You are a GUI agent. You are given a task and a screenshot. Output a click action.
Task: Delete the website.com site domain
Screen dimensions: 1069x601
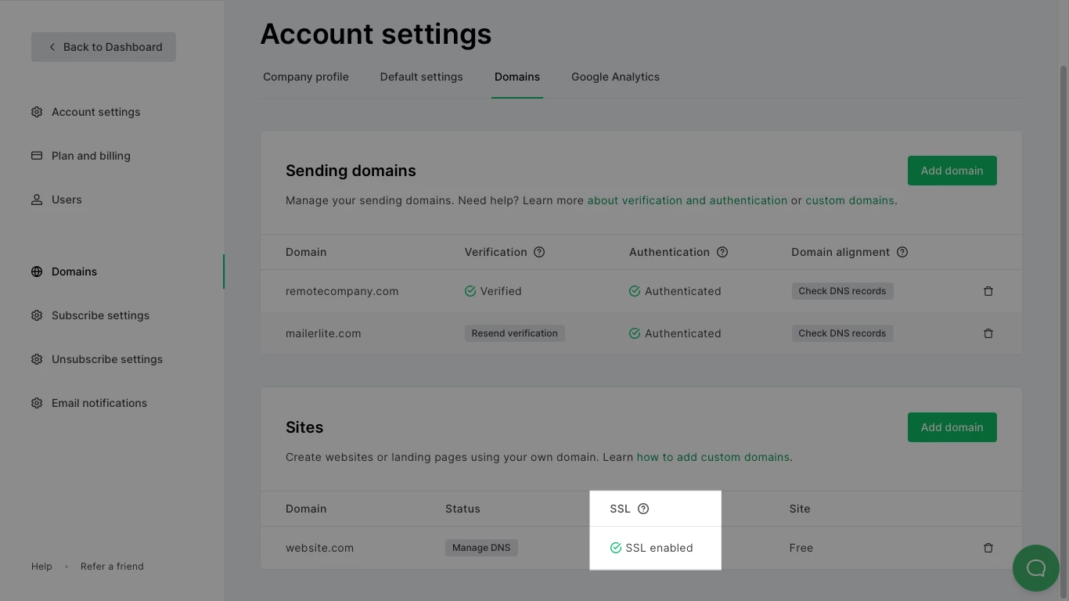click(988, 548)
